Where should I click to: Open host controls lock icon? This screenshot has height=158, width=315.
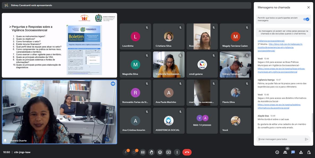coord(309,152)
